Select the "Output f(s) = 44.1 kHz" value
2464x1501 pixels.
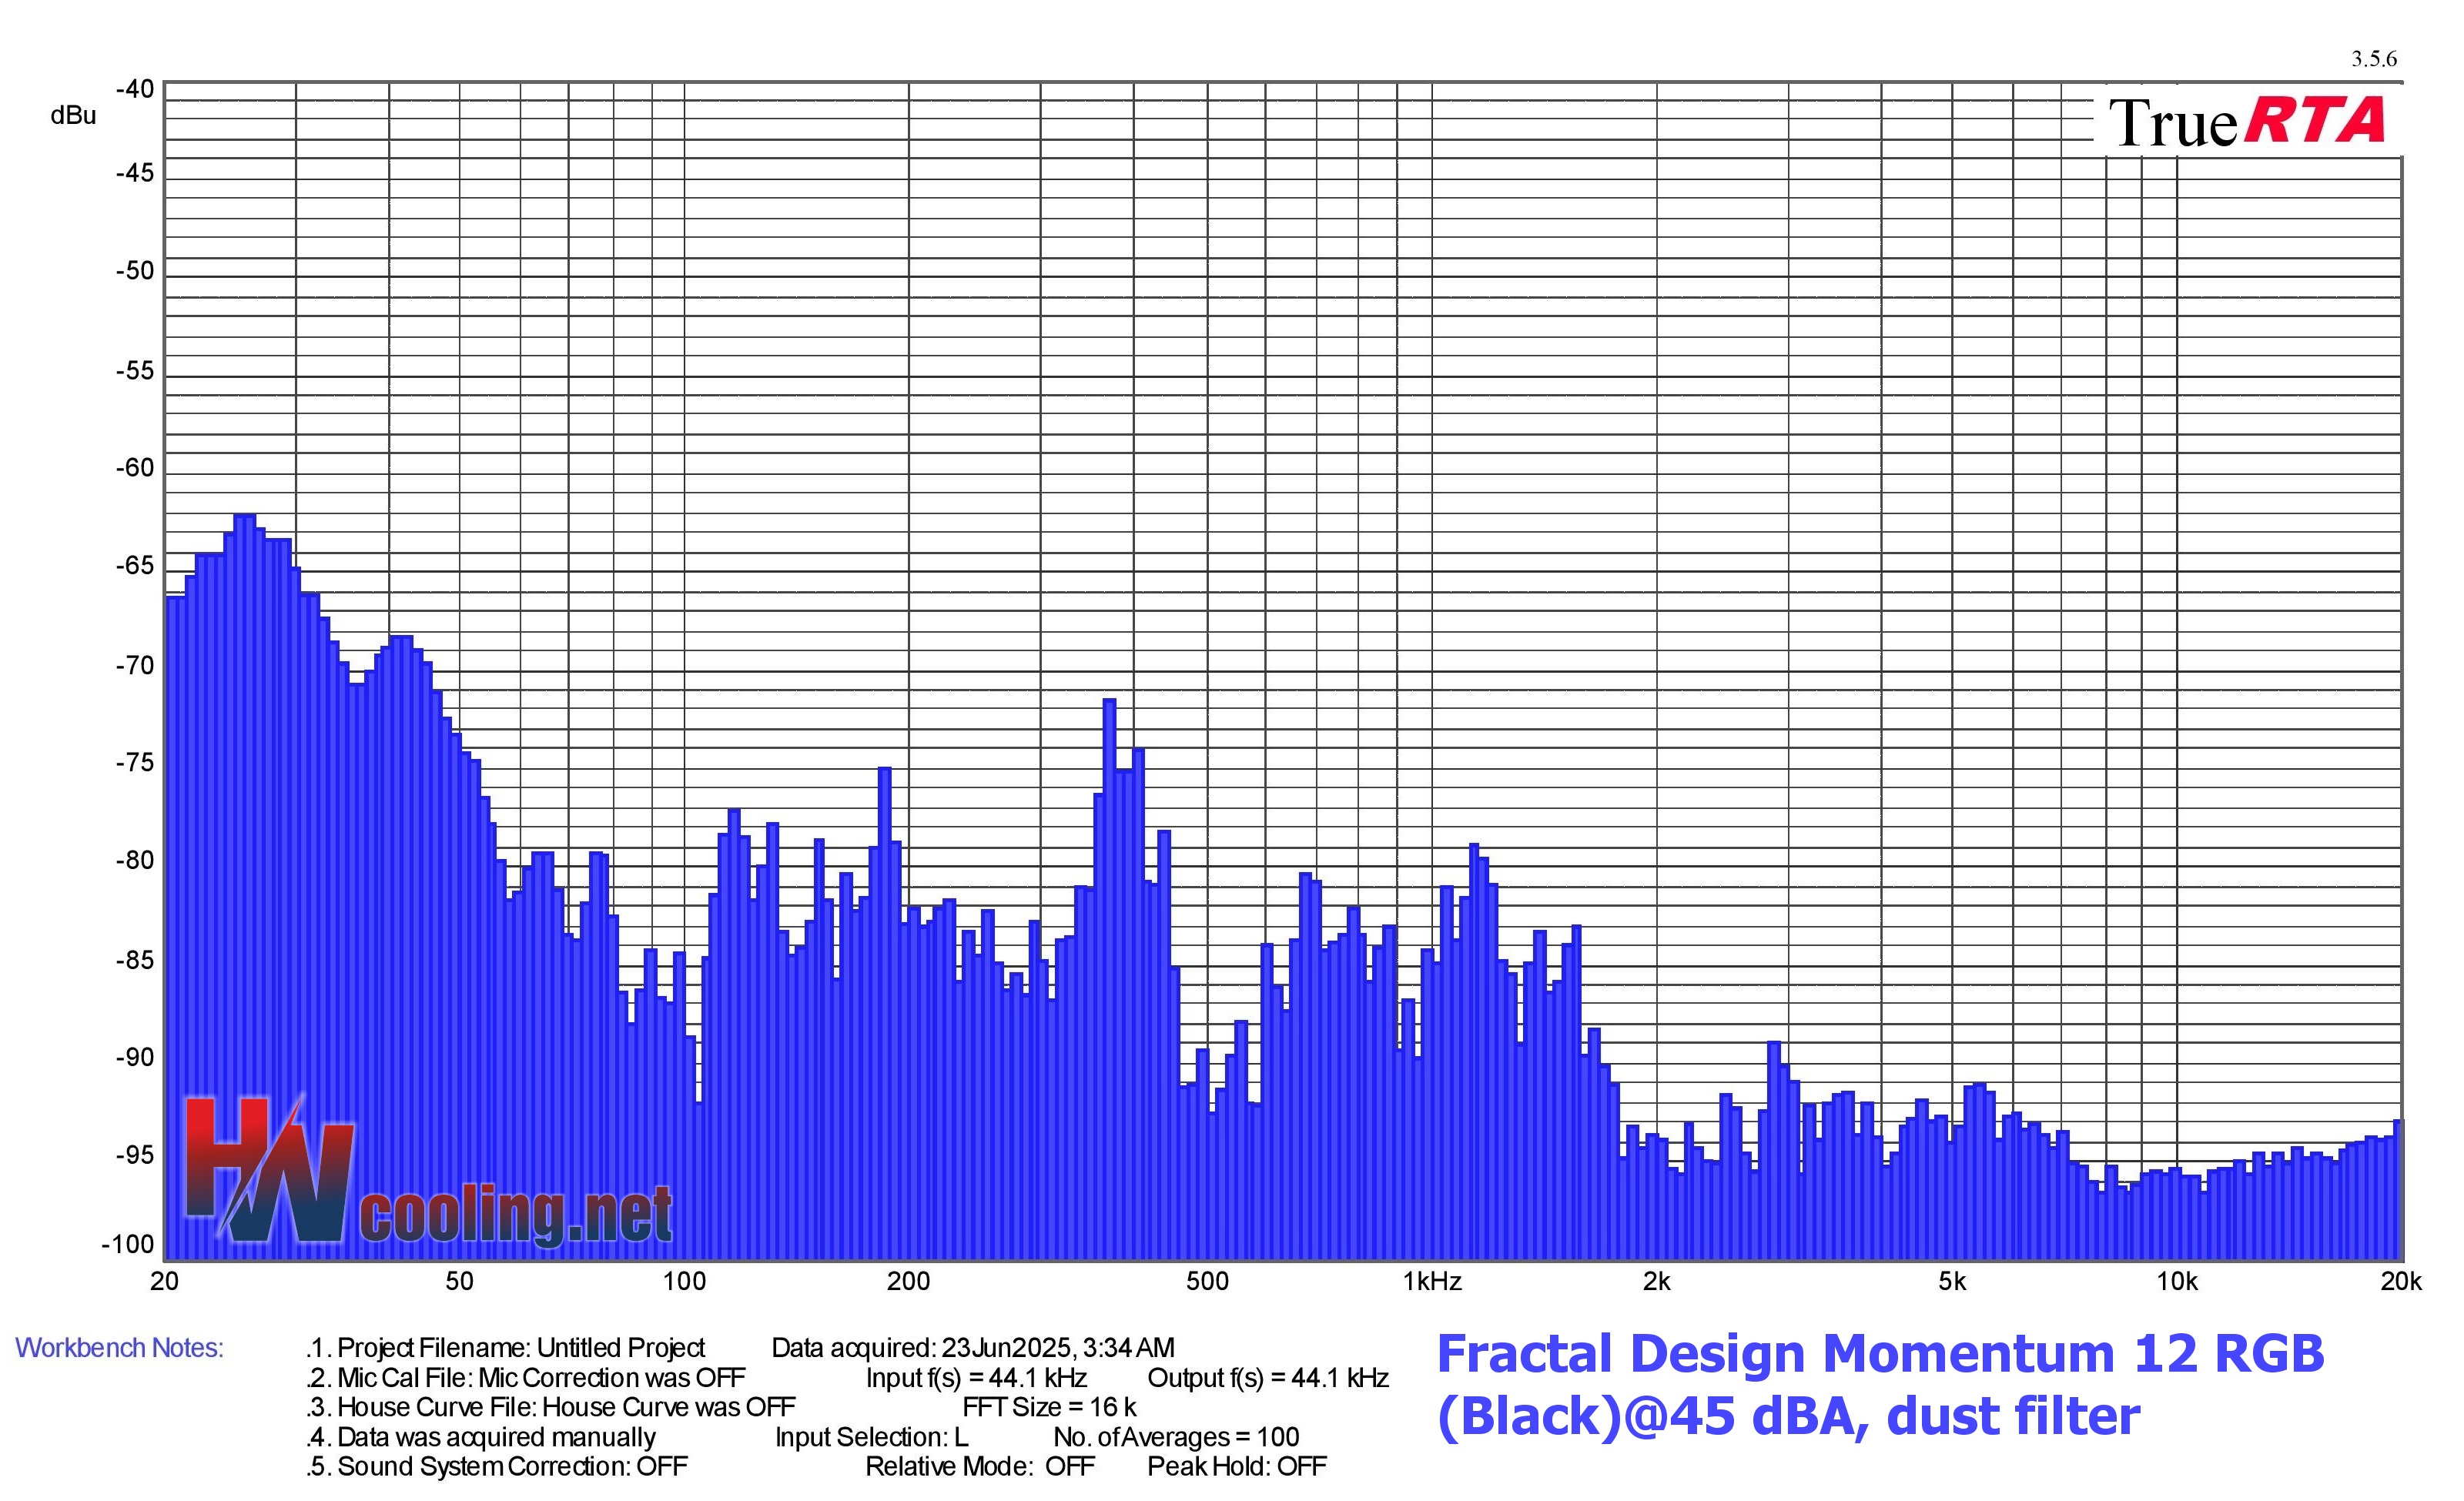coord(1268,1378)
